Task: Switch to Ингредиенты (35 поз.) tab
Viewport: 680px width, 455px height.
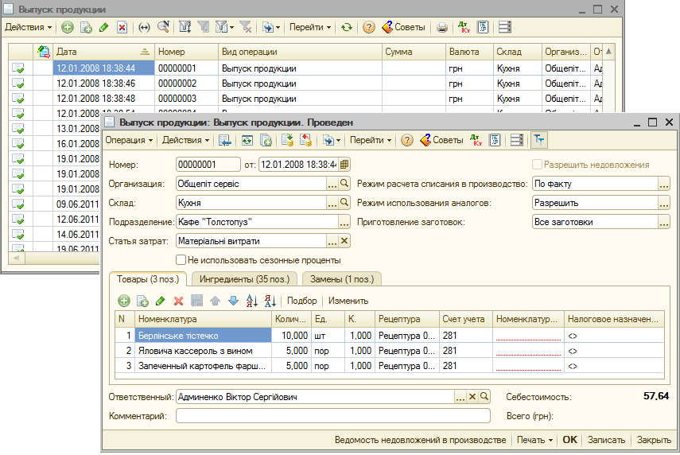Action: tap(245, 279)
